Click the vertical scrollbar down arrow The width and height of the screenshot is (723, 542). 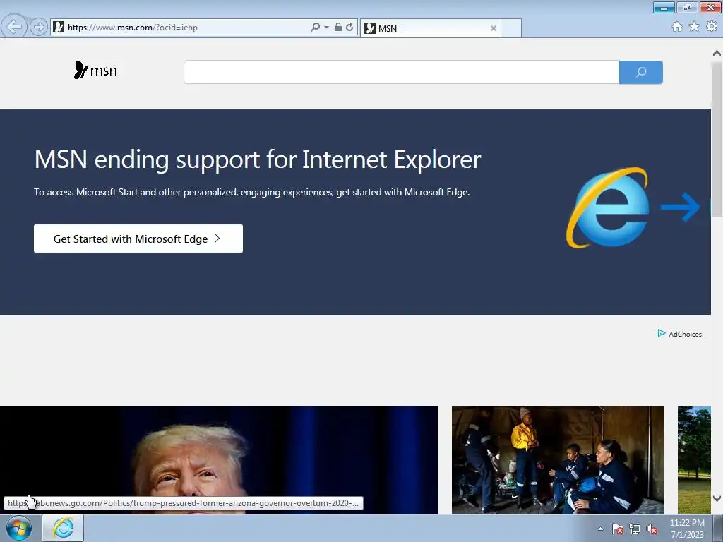tap(717, 498)
